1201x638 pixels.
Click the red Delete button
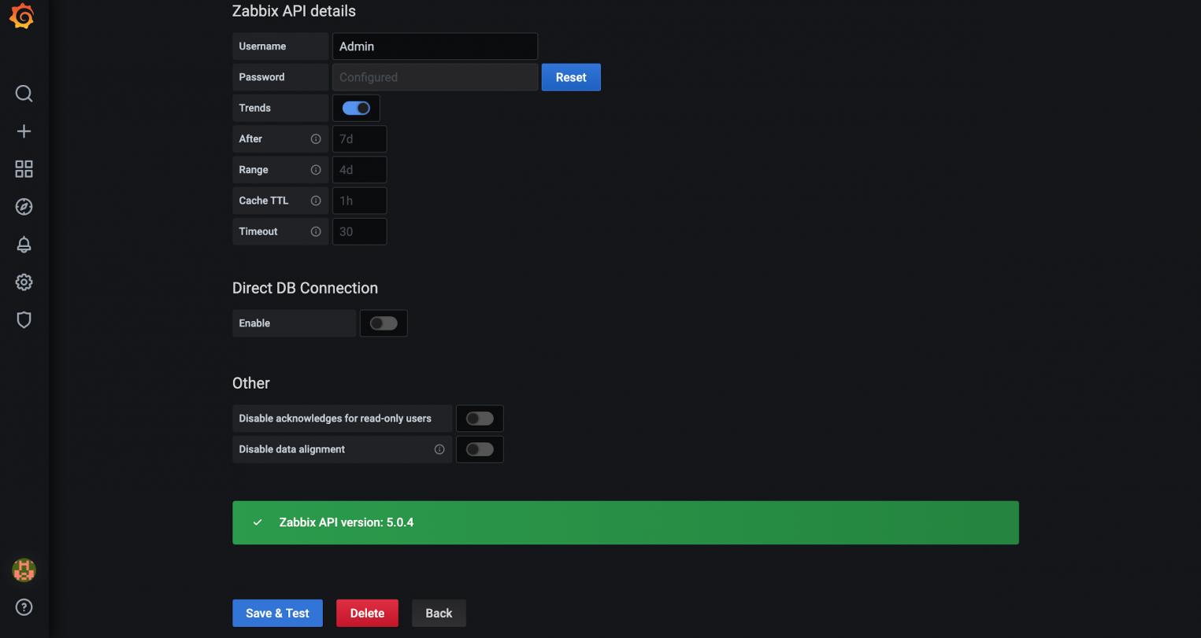tap(367, 614)
